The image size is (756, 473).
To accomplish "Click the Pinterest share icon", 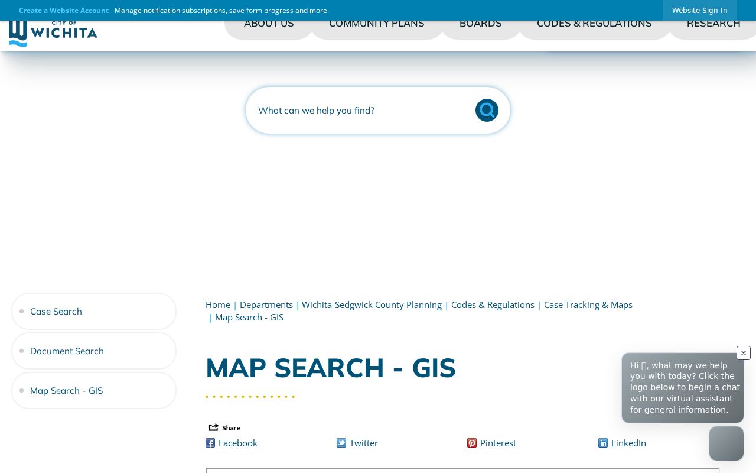I will pyautogui.click(x=472, y=443).
